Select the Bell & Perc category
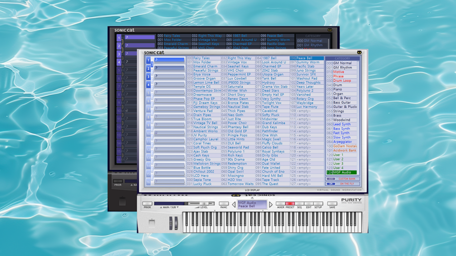The height and width of the screenshot is (256, 456). click(341, 98)
